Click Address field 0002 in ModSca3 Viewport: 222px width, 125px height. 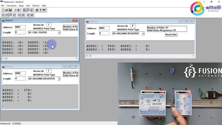[20, 73]
